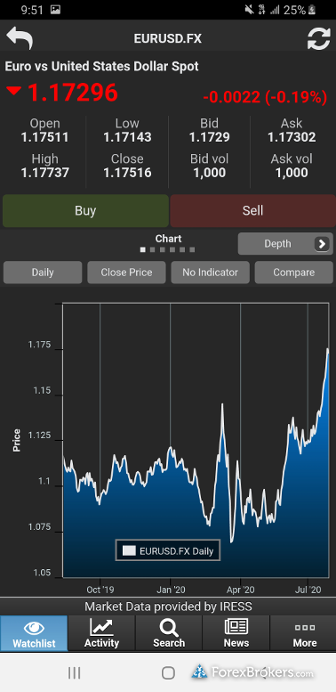This screenshot has height=692, width=336.
Task: Open the News newspaper tab
Action: [x=236, y=633]
